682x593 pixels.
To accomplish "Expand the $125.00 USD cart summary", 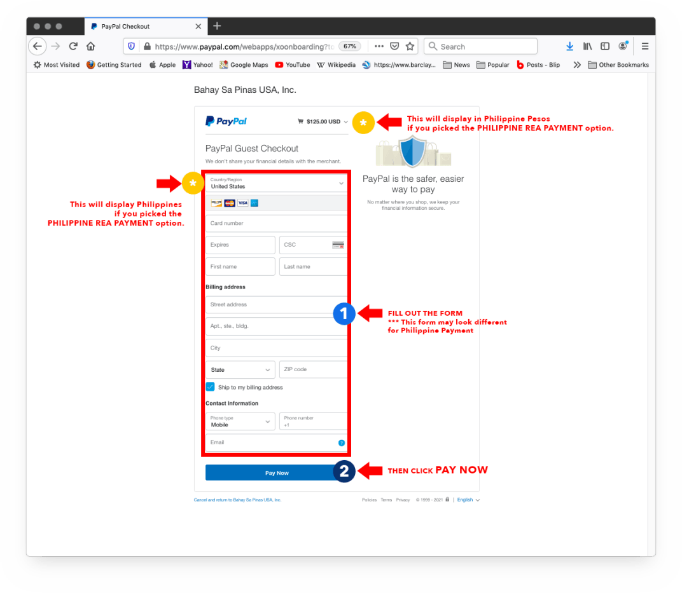I will (x=323, y=121).
